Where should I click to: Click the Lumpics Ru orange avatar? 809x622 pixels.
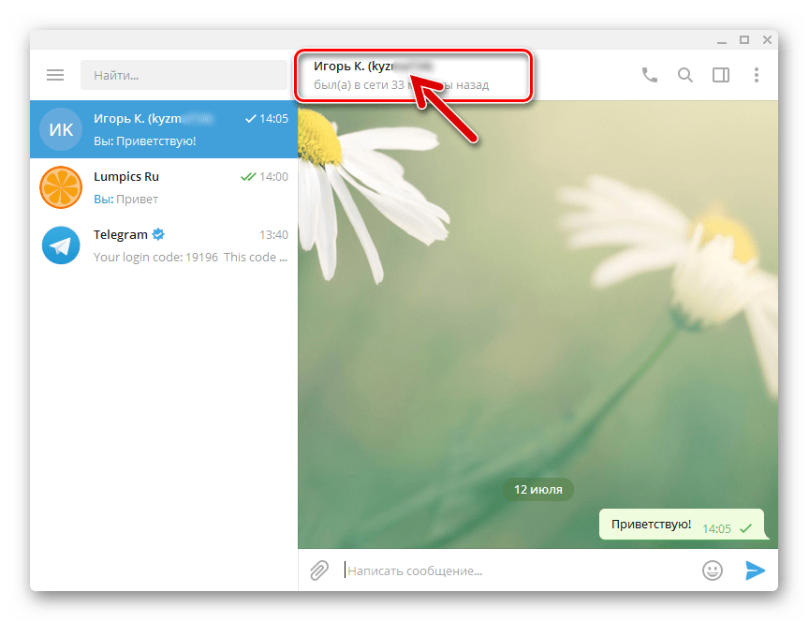(x=61, y=187)
